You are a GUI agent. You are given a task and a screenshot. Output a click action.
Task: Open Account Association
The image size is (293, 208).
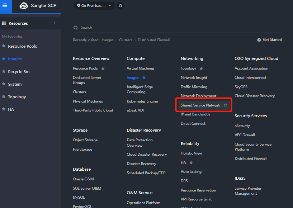tap(251, 68)
